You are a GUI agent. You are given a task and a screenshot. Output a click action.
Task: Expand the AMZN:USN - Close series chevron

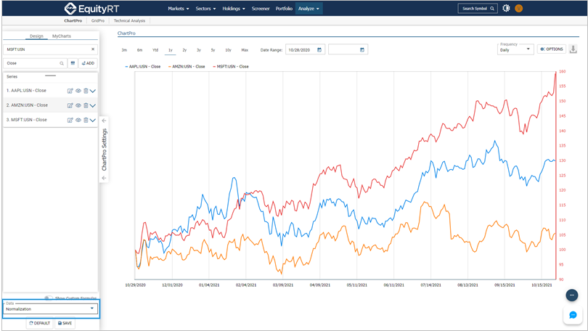(x=93, y=105)
